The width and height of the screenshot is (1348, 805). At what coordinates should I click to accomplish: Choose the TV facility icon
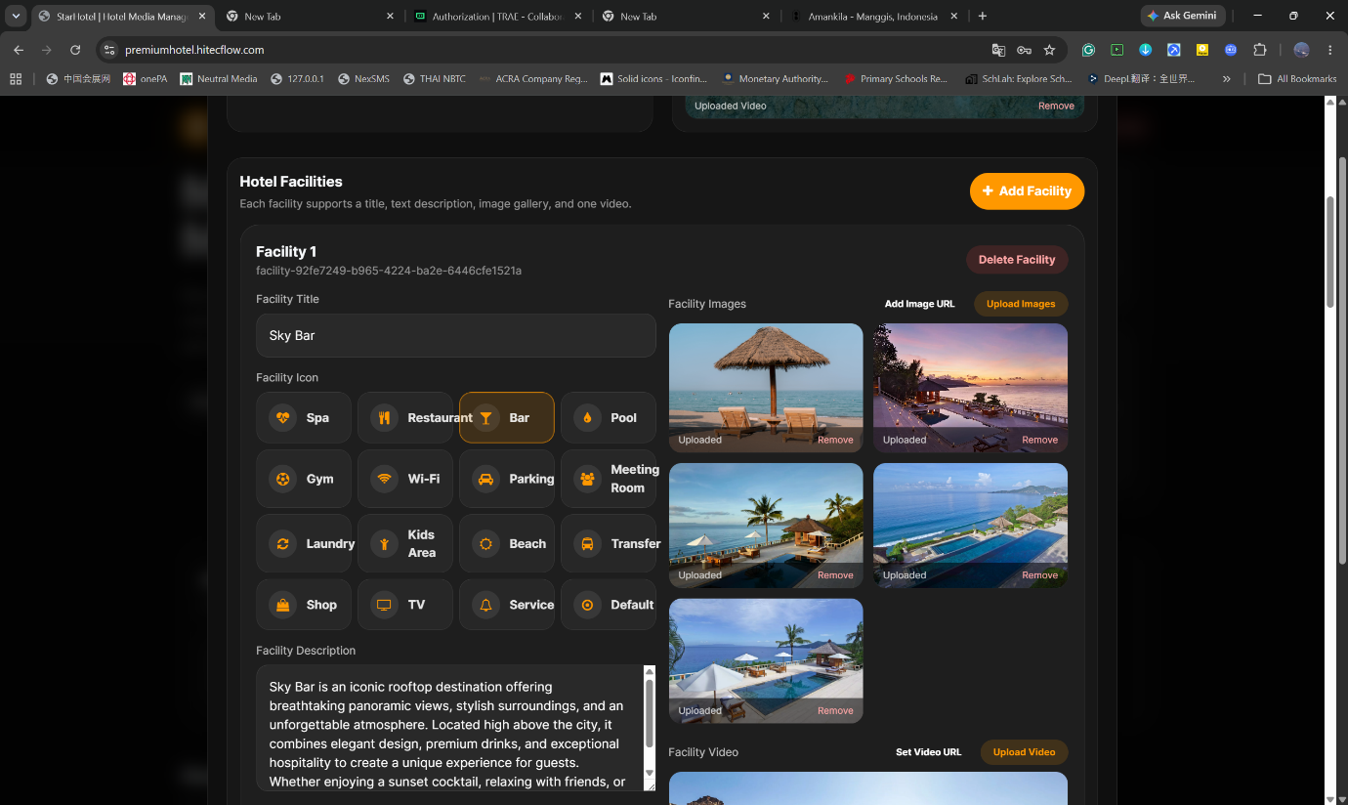[x=404, y=605]
